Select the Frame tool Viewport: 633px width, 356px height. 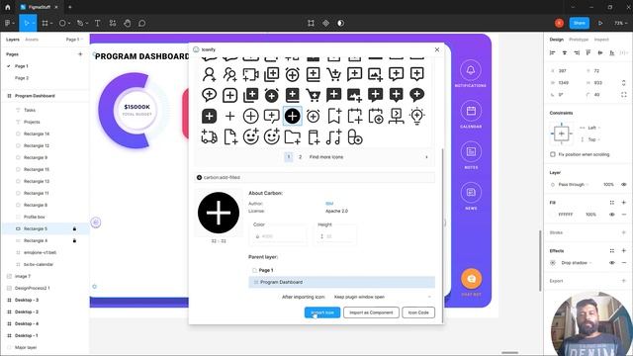click(x=45, y=23)
